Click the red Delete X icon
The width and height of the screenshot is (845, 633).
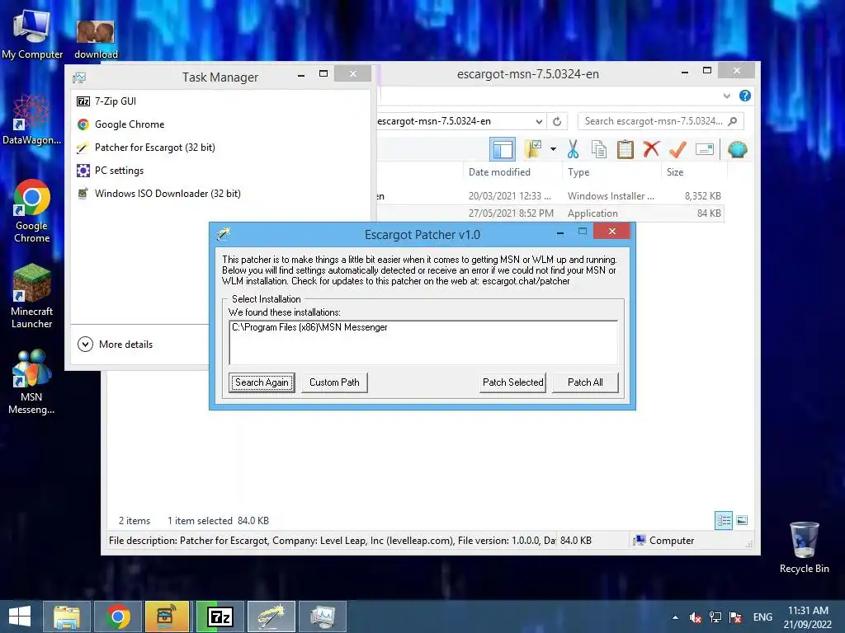coord(651,149)
